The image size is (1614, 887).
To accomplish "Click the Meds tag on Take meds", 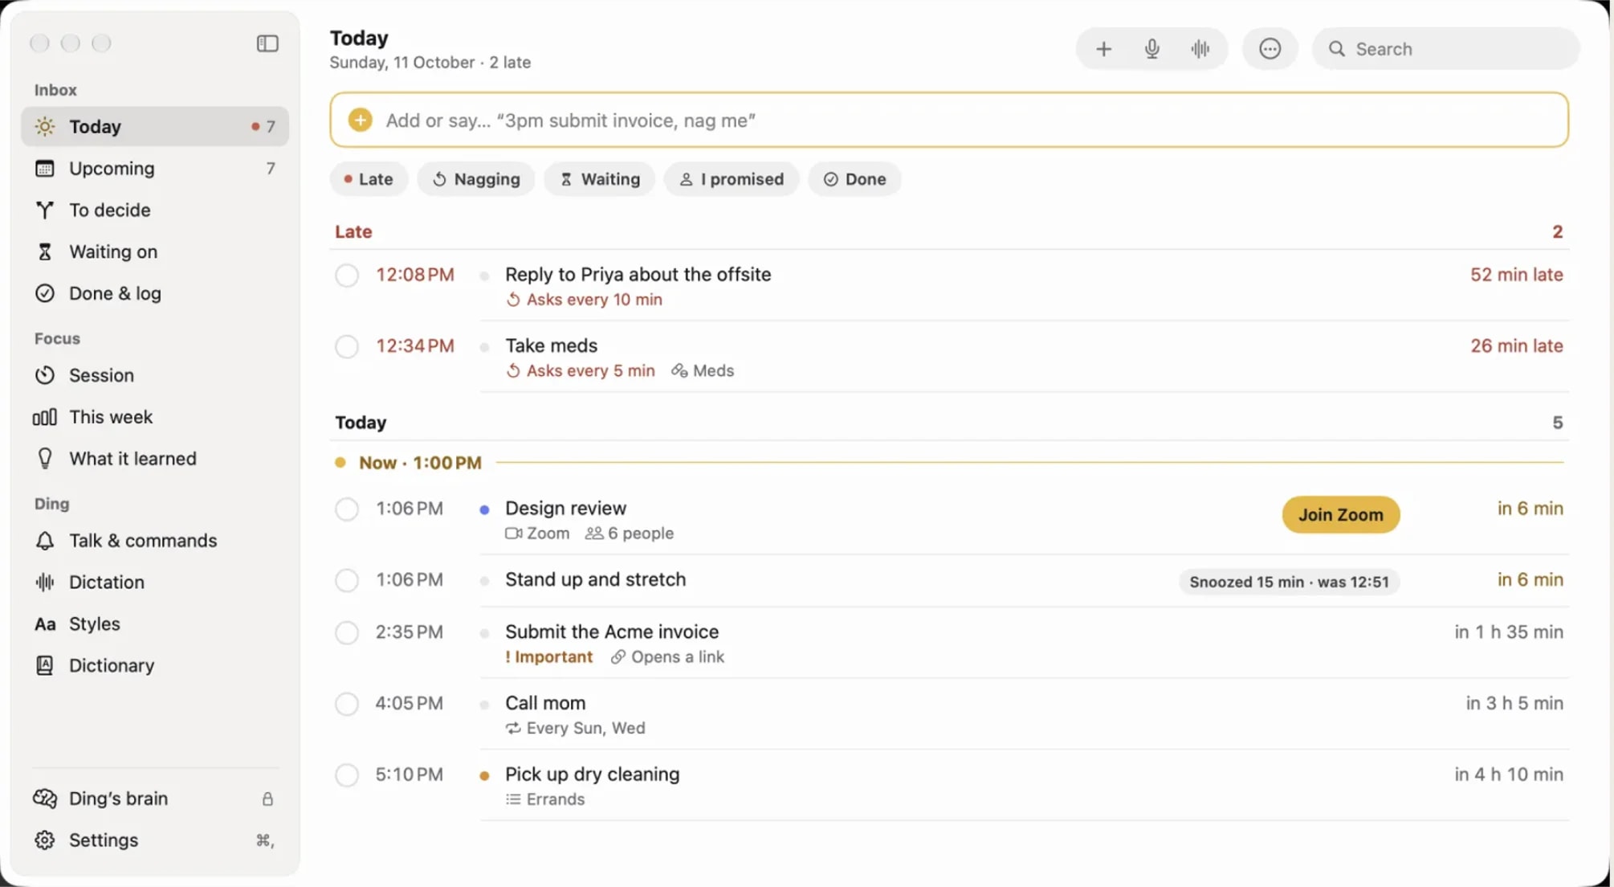I will tap(703, 371).
